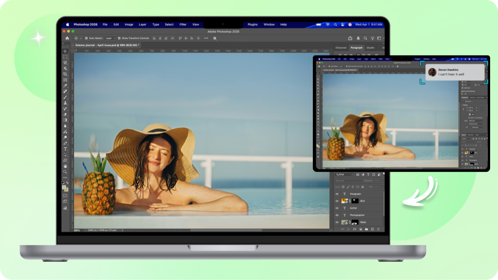Open the Kind filter dropdown
This screenshot has height=280, width=498.
[344, 174]
